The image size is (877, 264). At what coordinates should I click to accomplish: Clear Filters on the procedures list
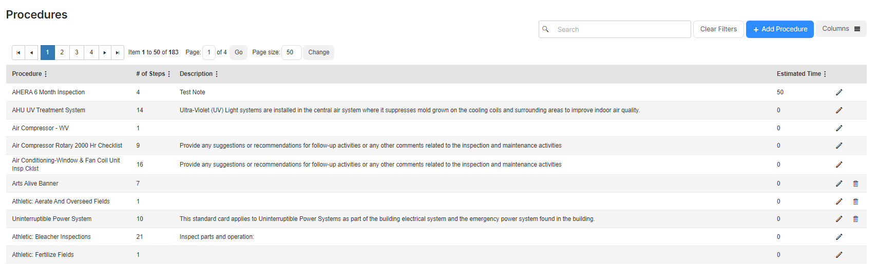coord(718,29)
